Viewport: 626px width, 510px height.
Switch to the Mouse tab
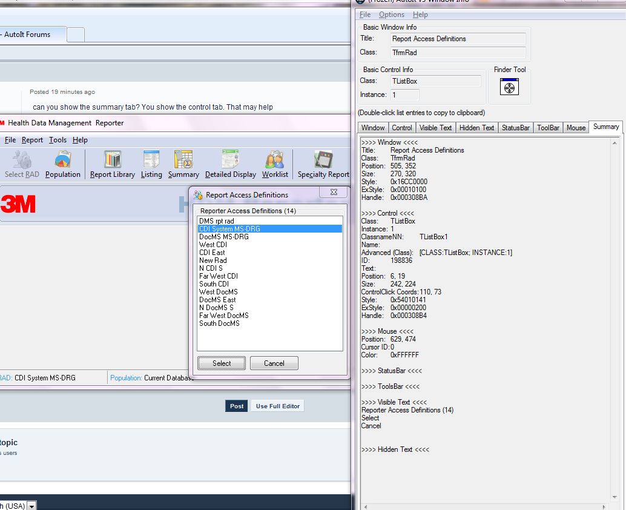coord(576,128)
